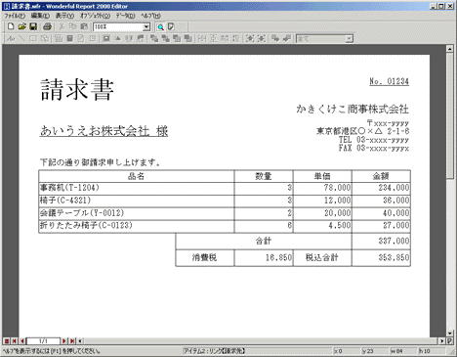
Task: Go to the first page via navigation arrow
Action: (x=15, y=341)
